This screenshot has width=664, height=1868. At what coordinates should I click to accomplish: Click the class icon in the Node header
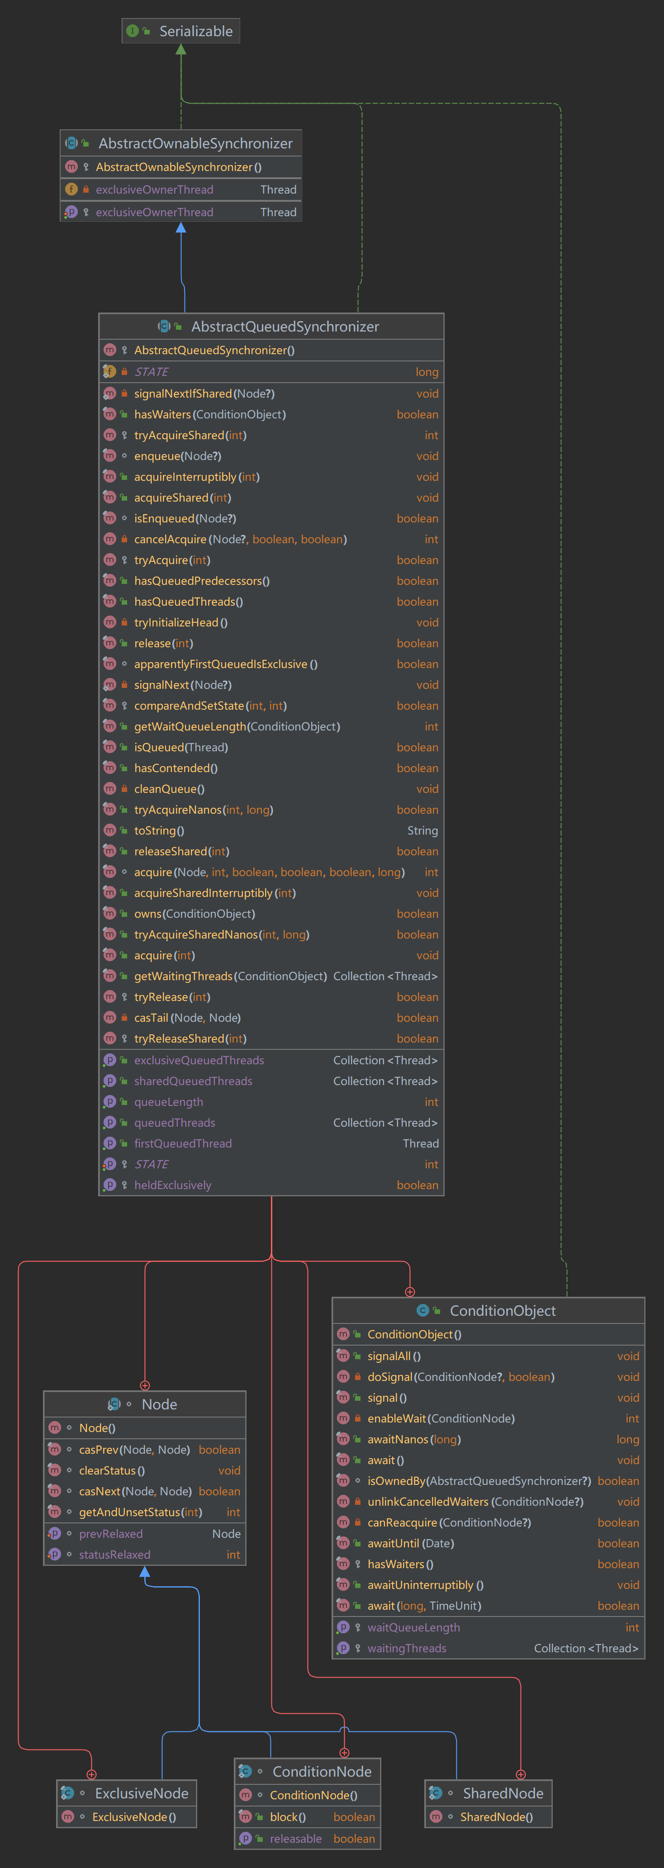(x=114, y=1404)
